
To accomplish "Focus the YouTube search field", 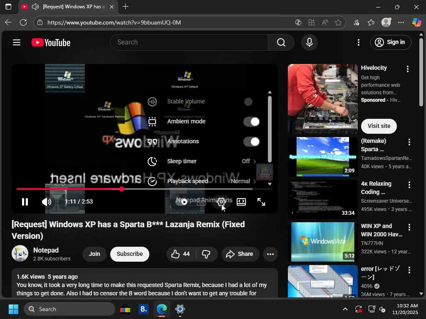I will (189, 42).
